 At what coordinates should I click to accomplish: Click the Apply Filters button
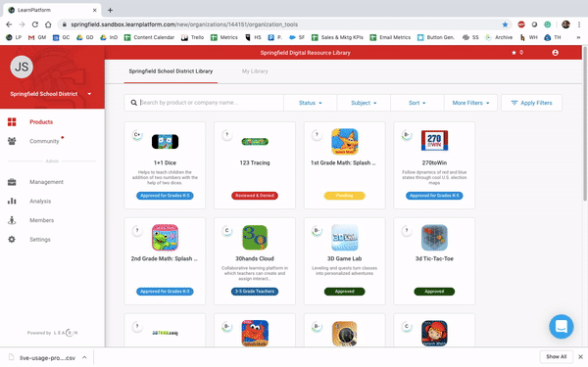click(x=531, y=103)
